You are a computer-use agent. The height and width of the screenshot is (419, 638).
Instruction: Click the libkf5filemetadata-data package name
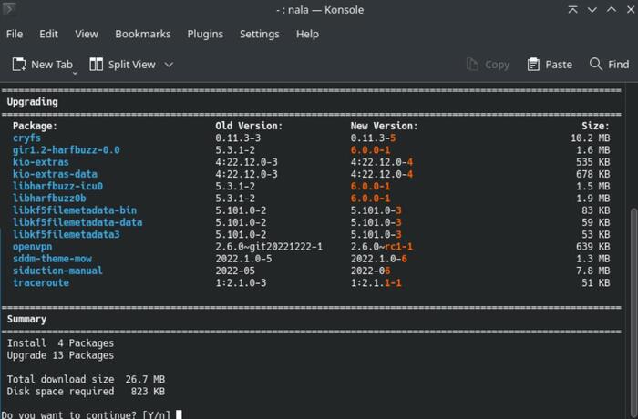[x=77, y=222]
